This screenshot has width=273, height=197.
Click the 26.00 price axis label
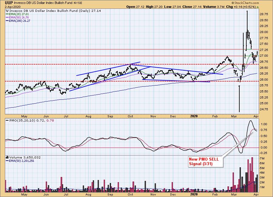pos(264,79)
